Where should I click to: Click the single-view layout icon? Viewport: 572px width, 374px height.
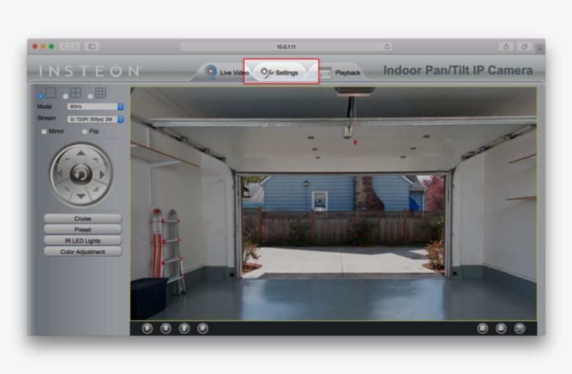(x=51, y=93)
